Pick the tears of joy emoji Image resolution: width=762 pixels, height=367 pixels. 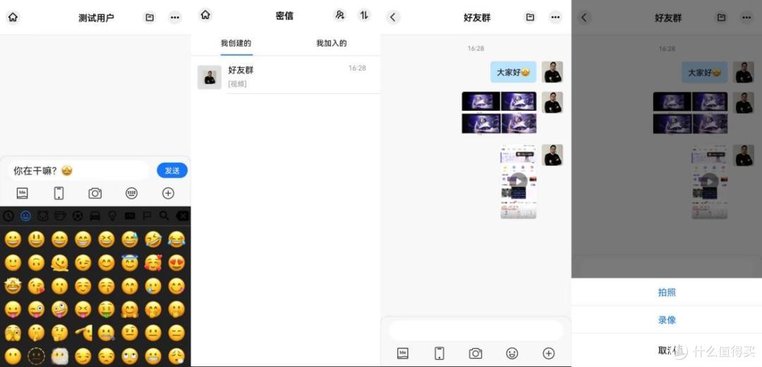pyautogui.click(x=176, y=239)
